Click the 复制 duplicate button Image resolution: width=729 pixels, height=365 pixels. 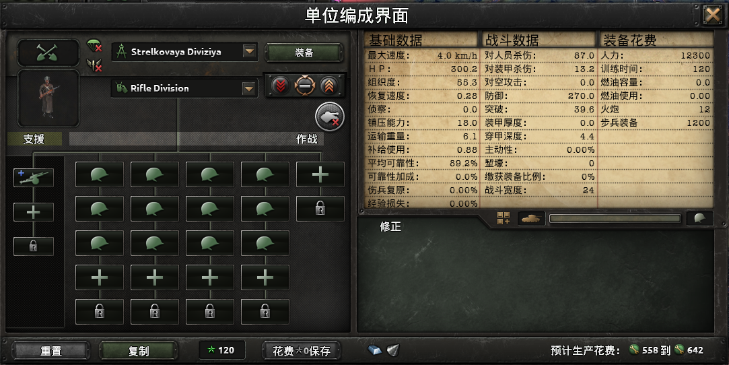pyautogui.click(x=139, y=351)
